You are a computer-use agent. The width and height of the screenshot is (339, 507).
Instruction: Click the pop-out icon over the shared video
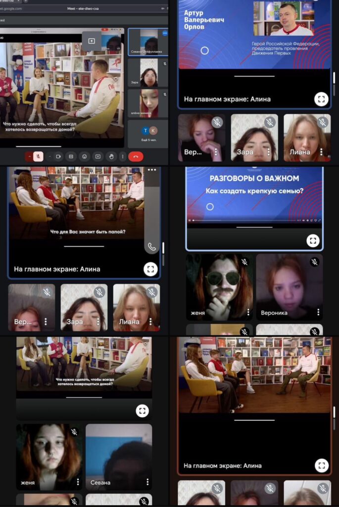(x=92, y=41)
